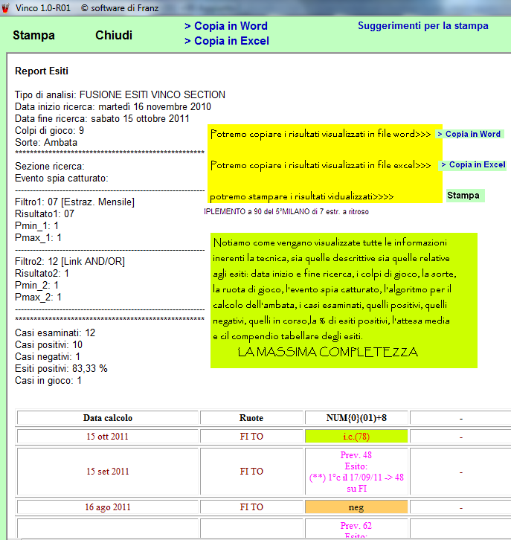Image resolution: width=511 pixels, height=540 pixels.
Task: Click green 'i.c.(78)' result cell
Action: 356,437
